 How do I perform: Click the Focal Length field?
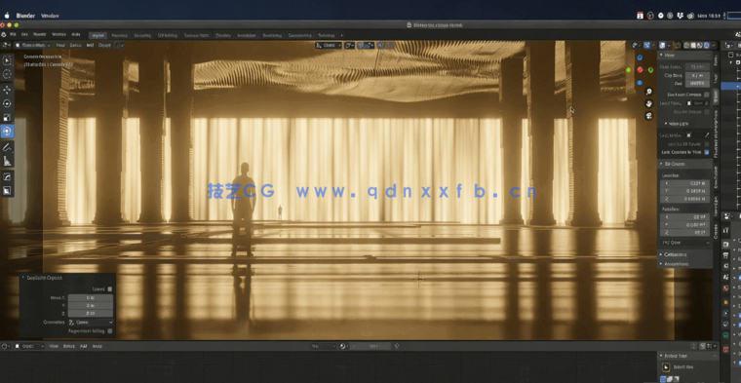tap(697, 67)
